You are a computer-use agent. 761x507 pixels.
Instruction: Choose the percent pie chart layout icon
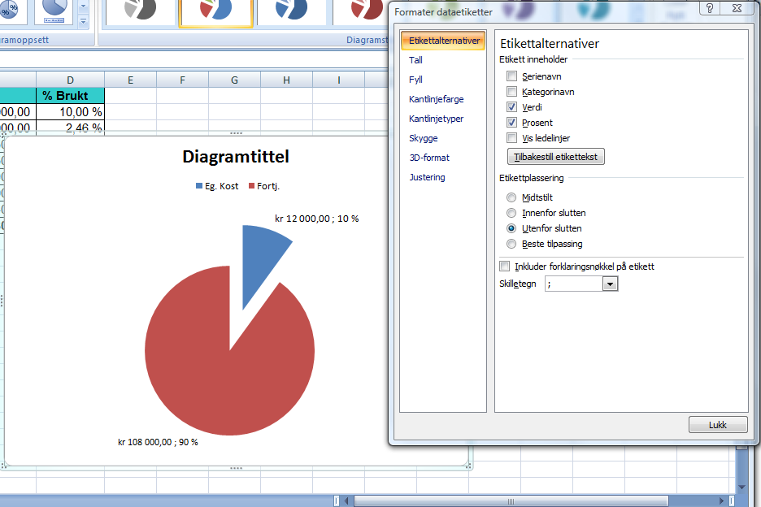10,11
